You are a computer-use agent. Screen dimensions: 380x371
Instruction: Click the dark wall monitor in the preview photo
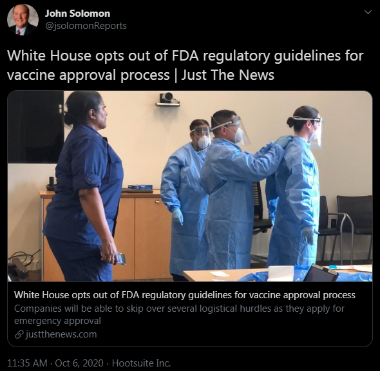click(x=36, y=127)
